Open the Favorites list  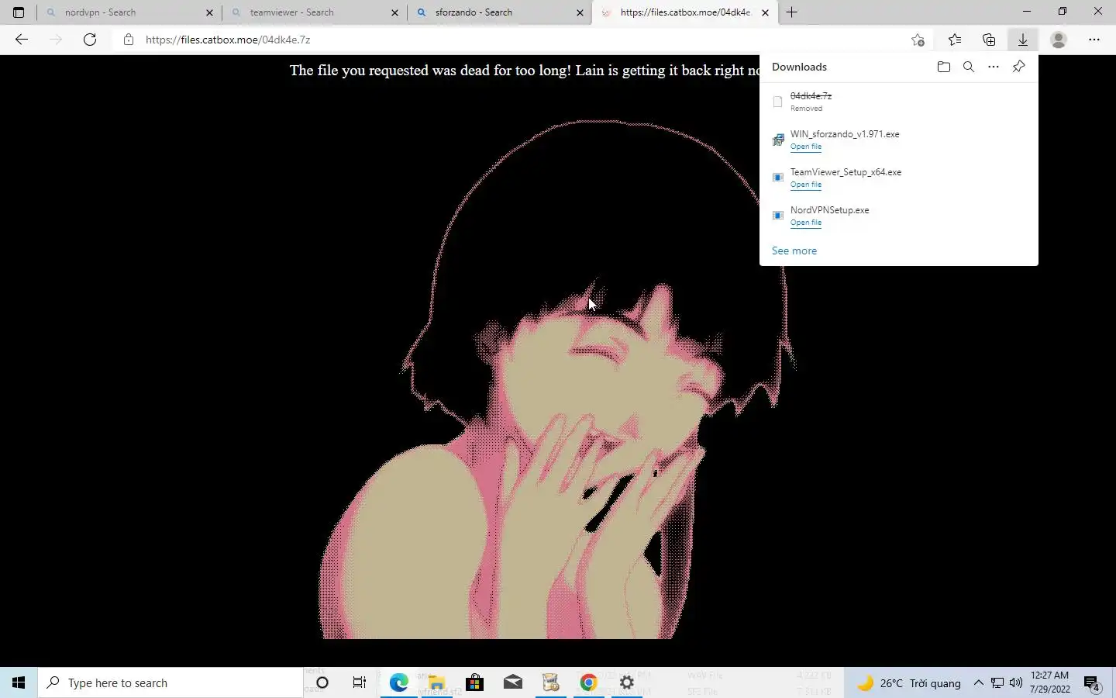click(x=955, y=40)
